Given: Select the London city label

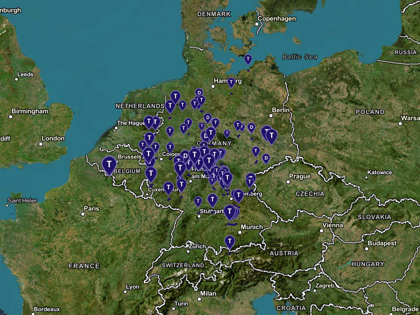Looking at the screenshot, I should pyautogui.click(x=53, y=138).
